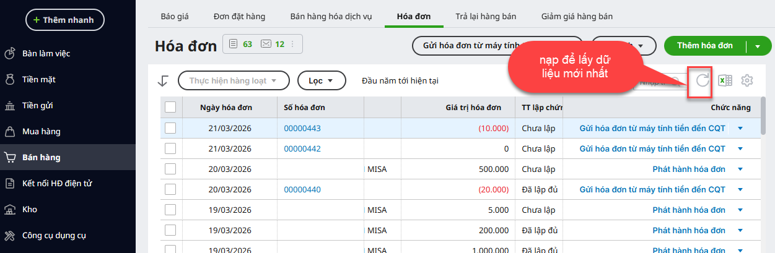Check the row for invoice 00000443
This screenshot has width=775, height=253.
pos(170,128)
